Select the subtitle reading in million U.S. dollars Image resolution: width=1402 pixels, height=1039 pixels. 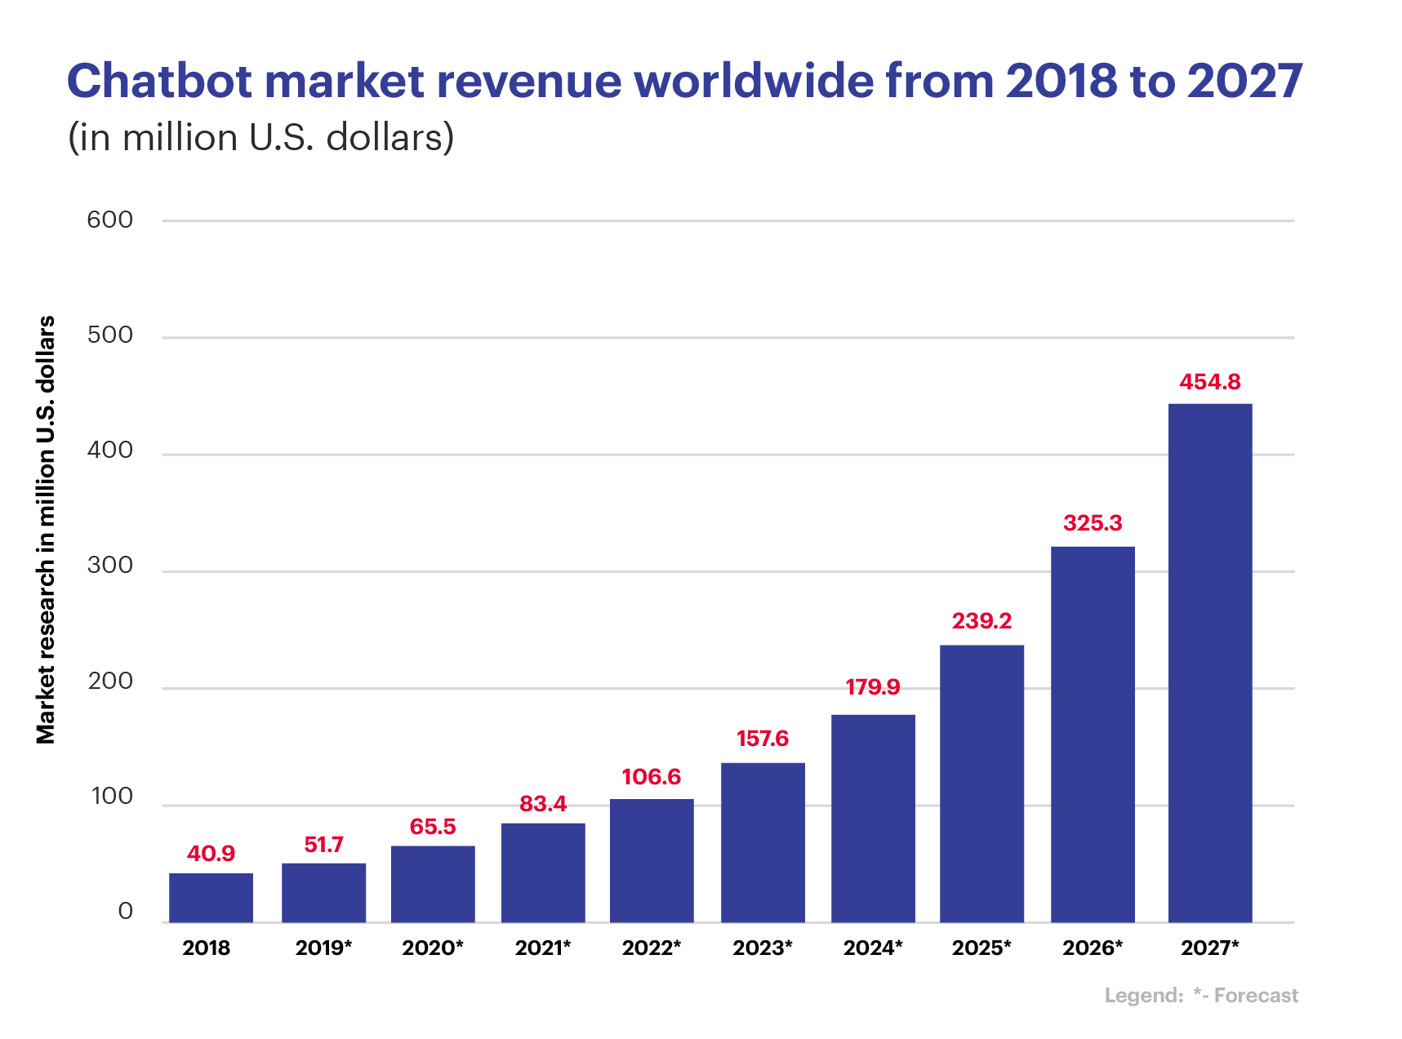pos(260,137)
